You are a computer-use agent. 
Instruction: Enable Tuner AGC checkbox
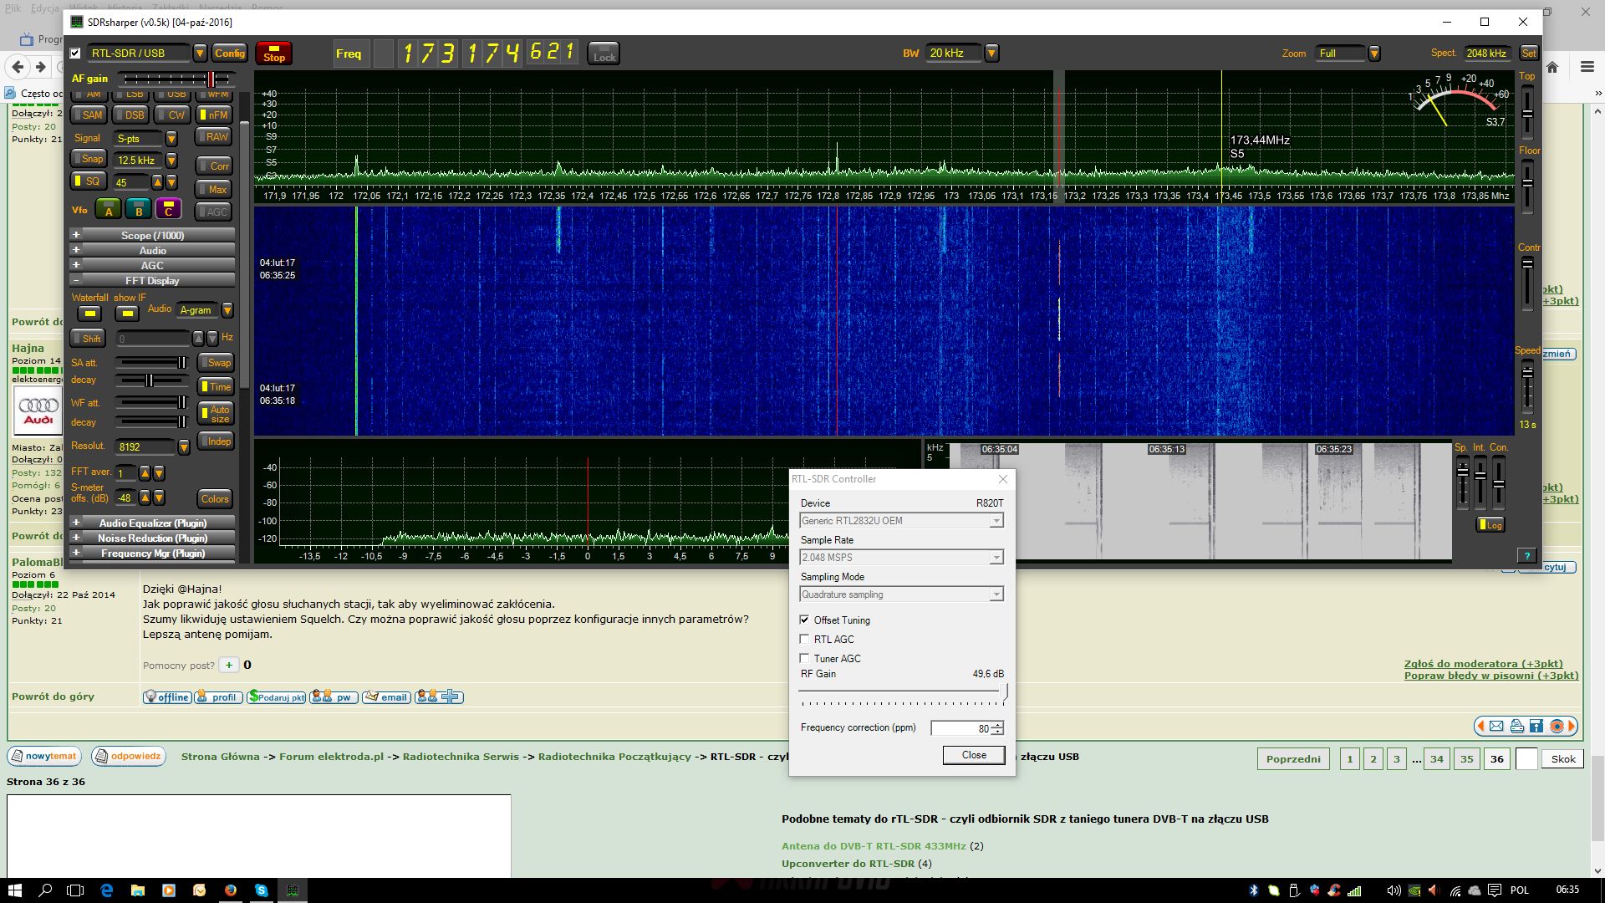[x=804, y=658]
